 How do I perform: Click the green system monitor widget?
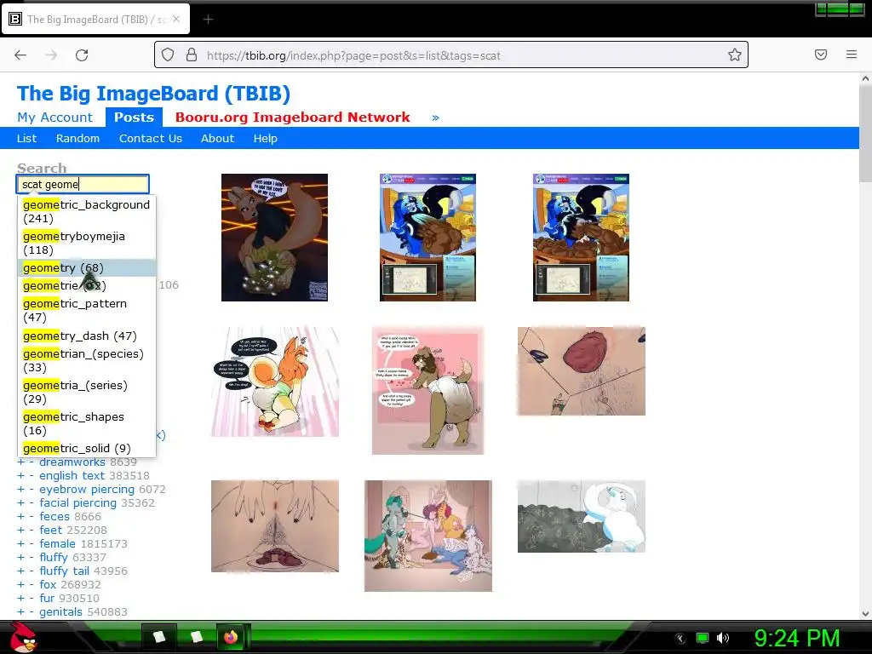[840, 9]
